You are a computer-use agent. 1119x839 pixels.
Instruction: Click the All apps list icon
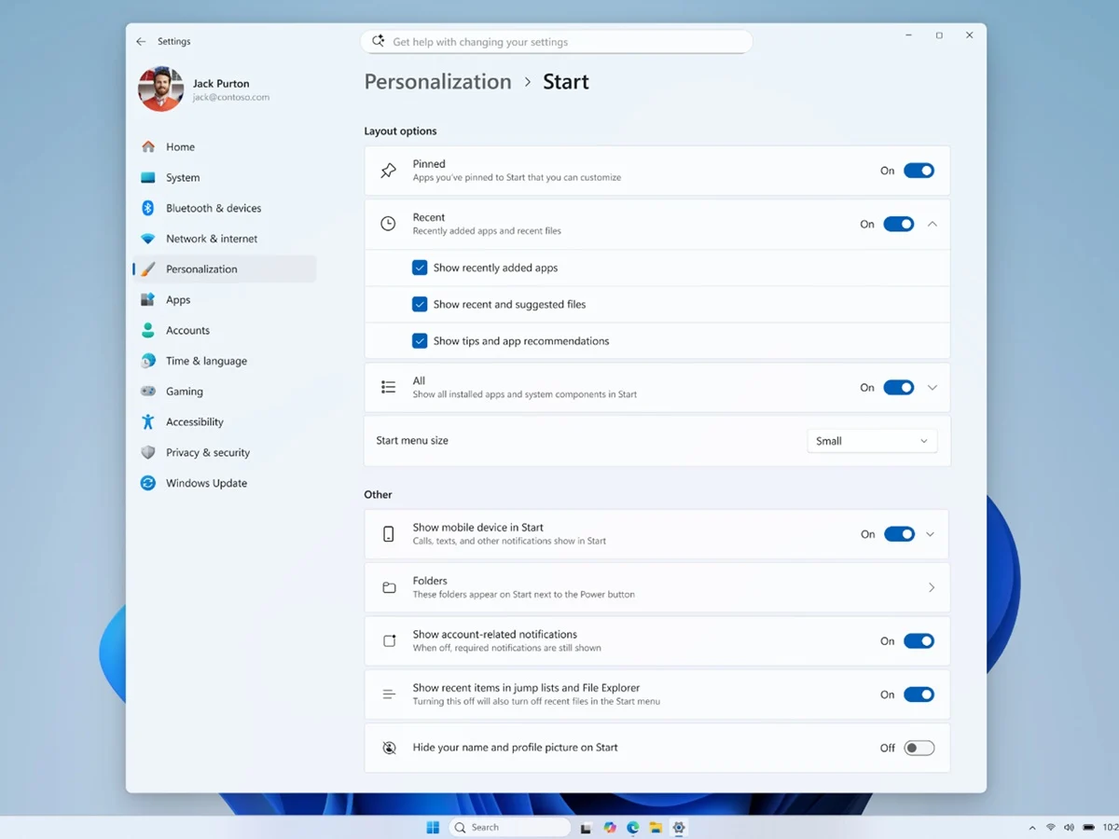click(389, 387)
